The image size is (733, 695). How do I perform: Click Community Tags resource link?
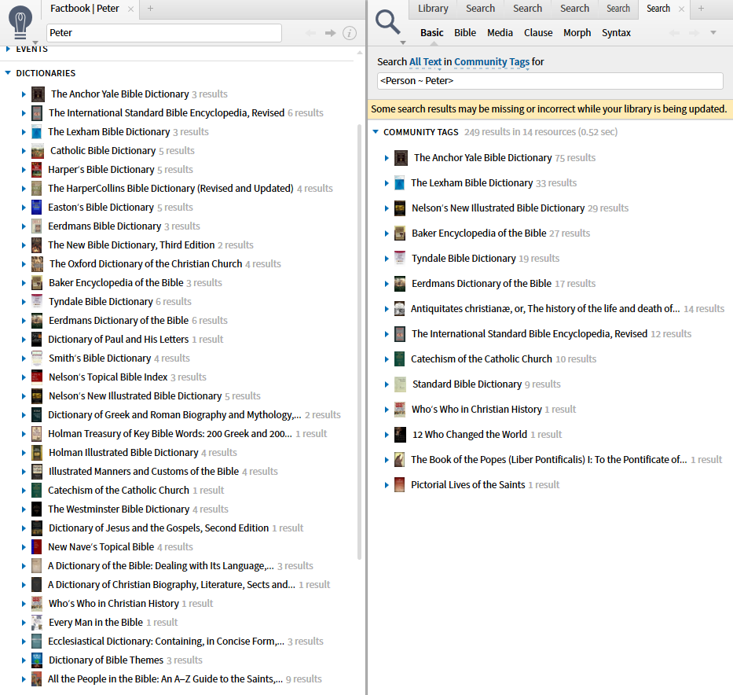click(492, 62)
